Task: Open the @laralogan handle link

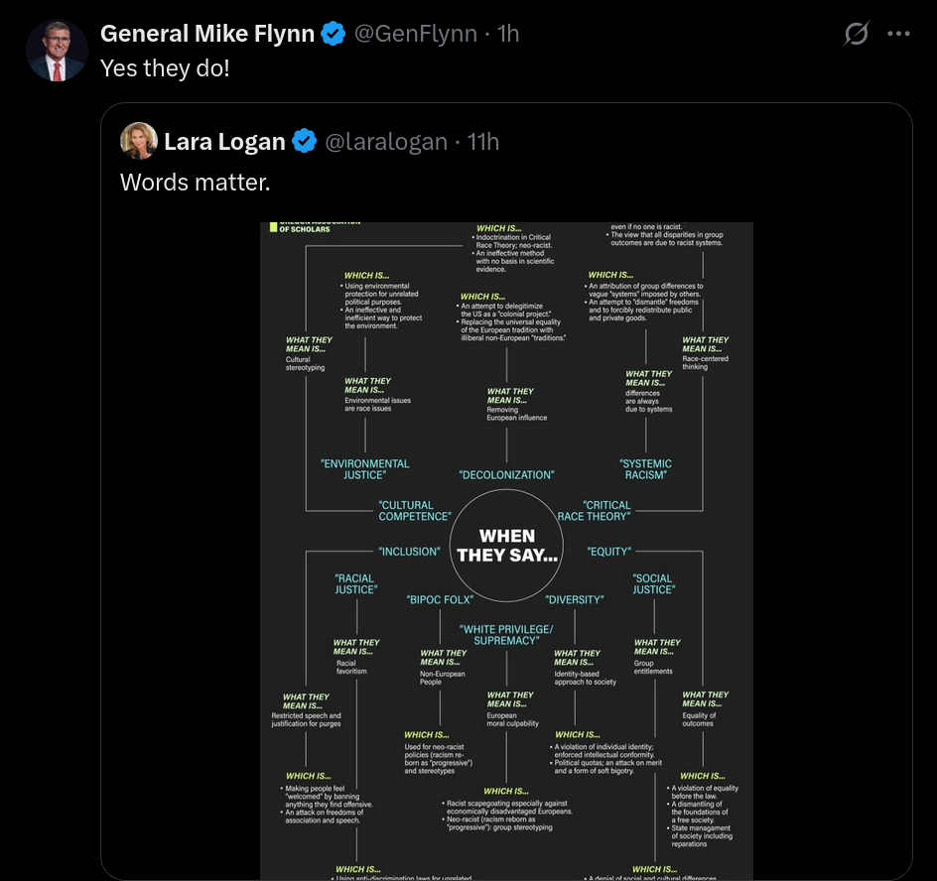Action: pos(386,142)
